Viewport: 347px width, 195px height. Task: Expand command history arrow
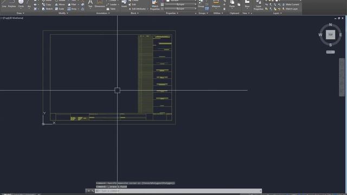(x=260, y=191)
